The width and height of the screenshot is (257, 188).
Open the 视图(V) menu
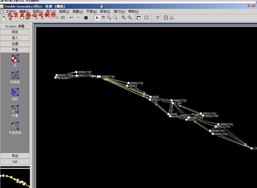click(x=38, y=12)
